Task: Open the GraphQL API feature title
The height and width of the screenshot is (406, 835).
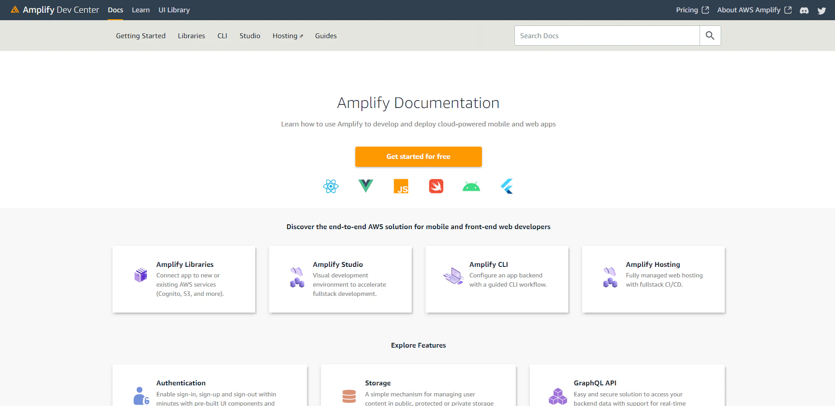Action: click(x=595, y=383)
